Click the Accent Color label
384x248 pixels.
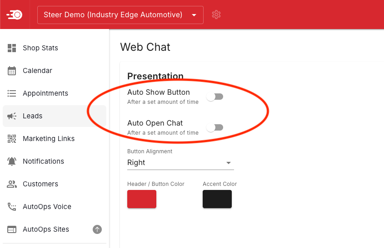pyautogui.click(x=219, y=184)
